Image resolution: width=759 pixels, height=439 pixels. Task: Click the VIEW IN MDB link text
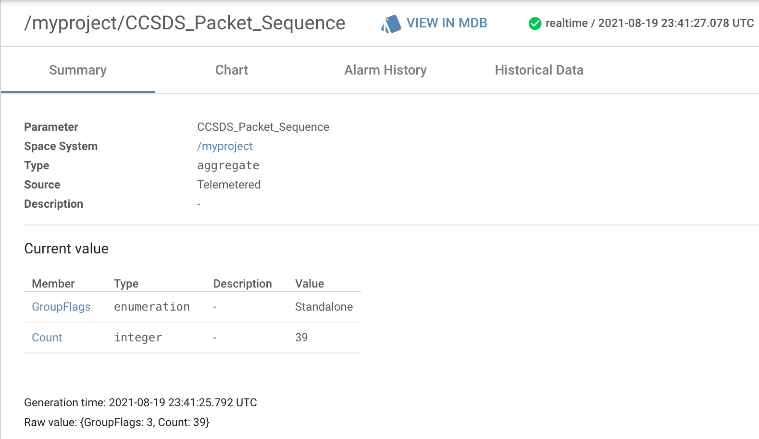pos(447,23)
